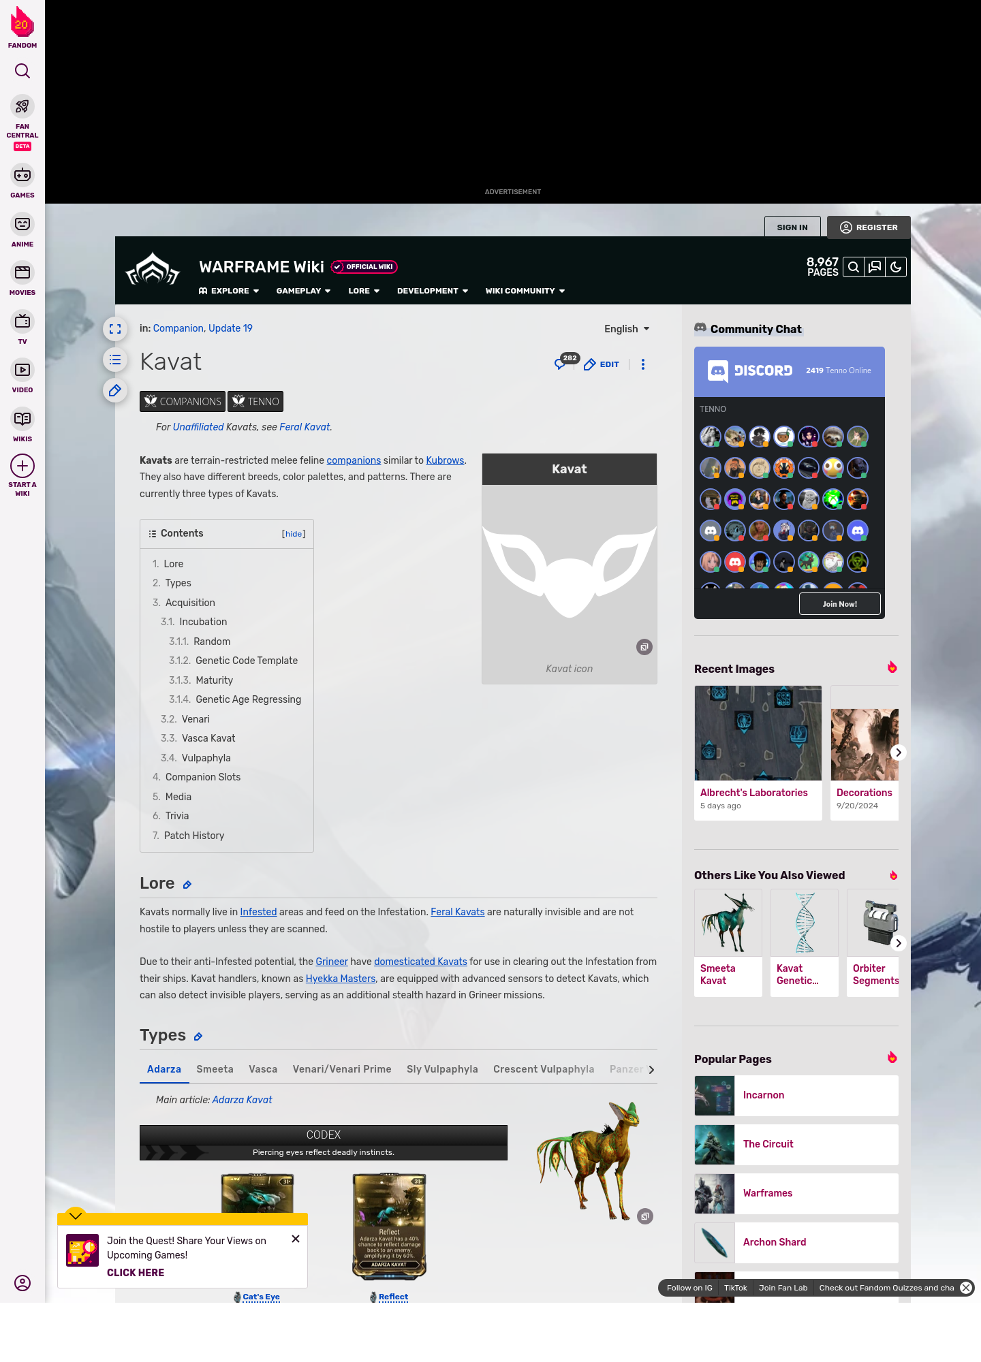
Task: Open Fan Central rocket icon
Action: pos(22,106)
